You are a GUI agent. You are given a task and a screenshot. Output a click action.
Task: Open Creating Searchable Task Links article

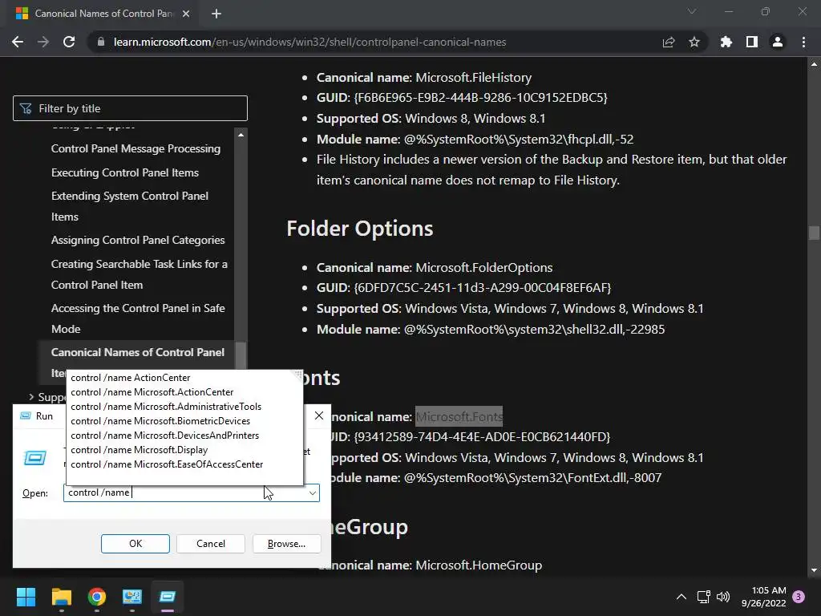(x=140, y=274)
